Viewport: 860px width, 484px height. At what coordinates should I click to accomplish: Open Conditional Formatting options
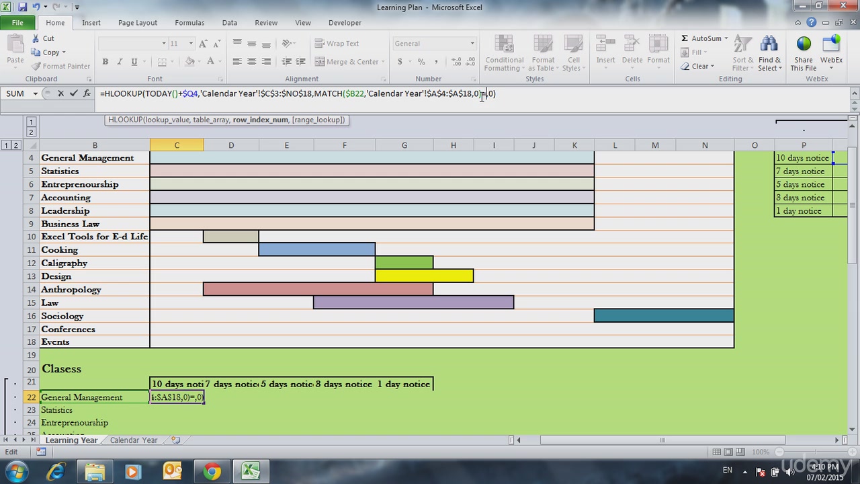[504, 53]
